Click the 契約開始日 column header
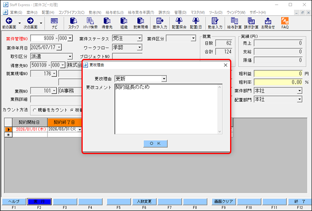The width and height of the screenshot is (312, 211). coord(30,122)
